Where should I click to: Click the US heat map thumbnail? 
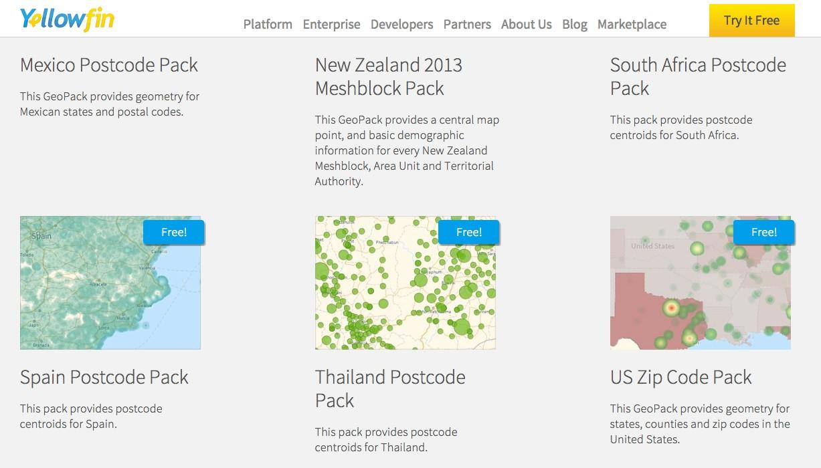pyautogui.click(x=701, y=282)
